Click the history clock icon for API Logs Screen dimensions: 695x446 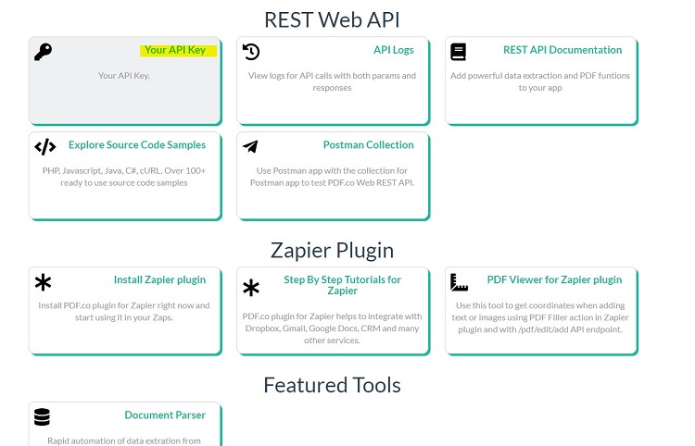(x=251, y=52)
